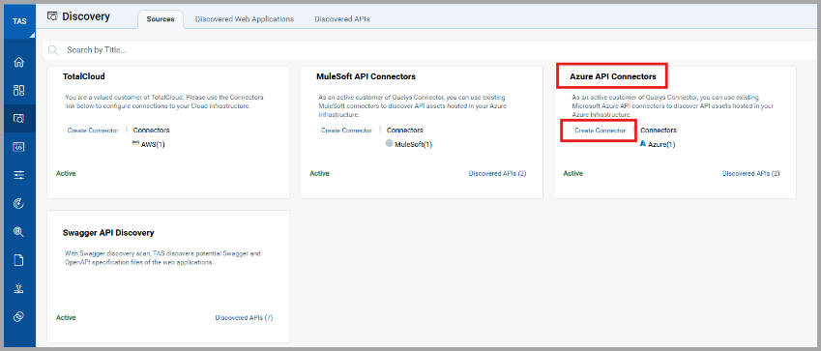Click the Discovery page heading

(x=86, y=16)
